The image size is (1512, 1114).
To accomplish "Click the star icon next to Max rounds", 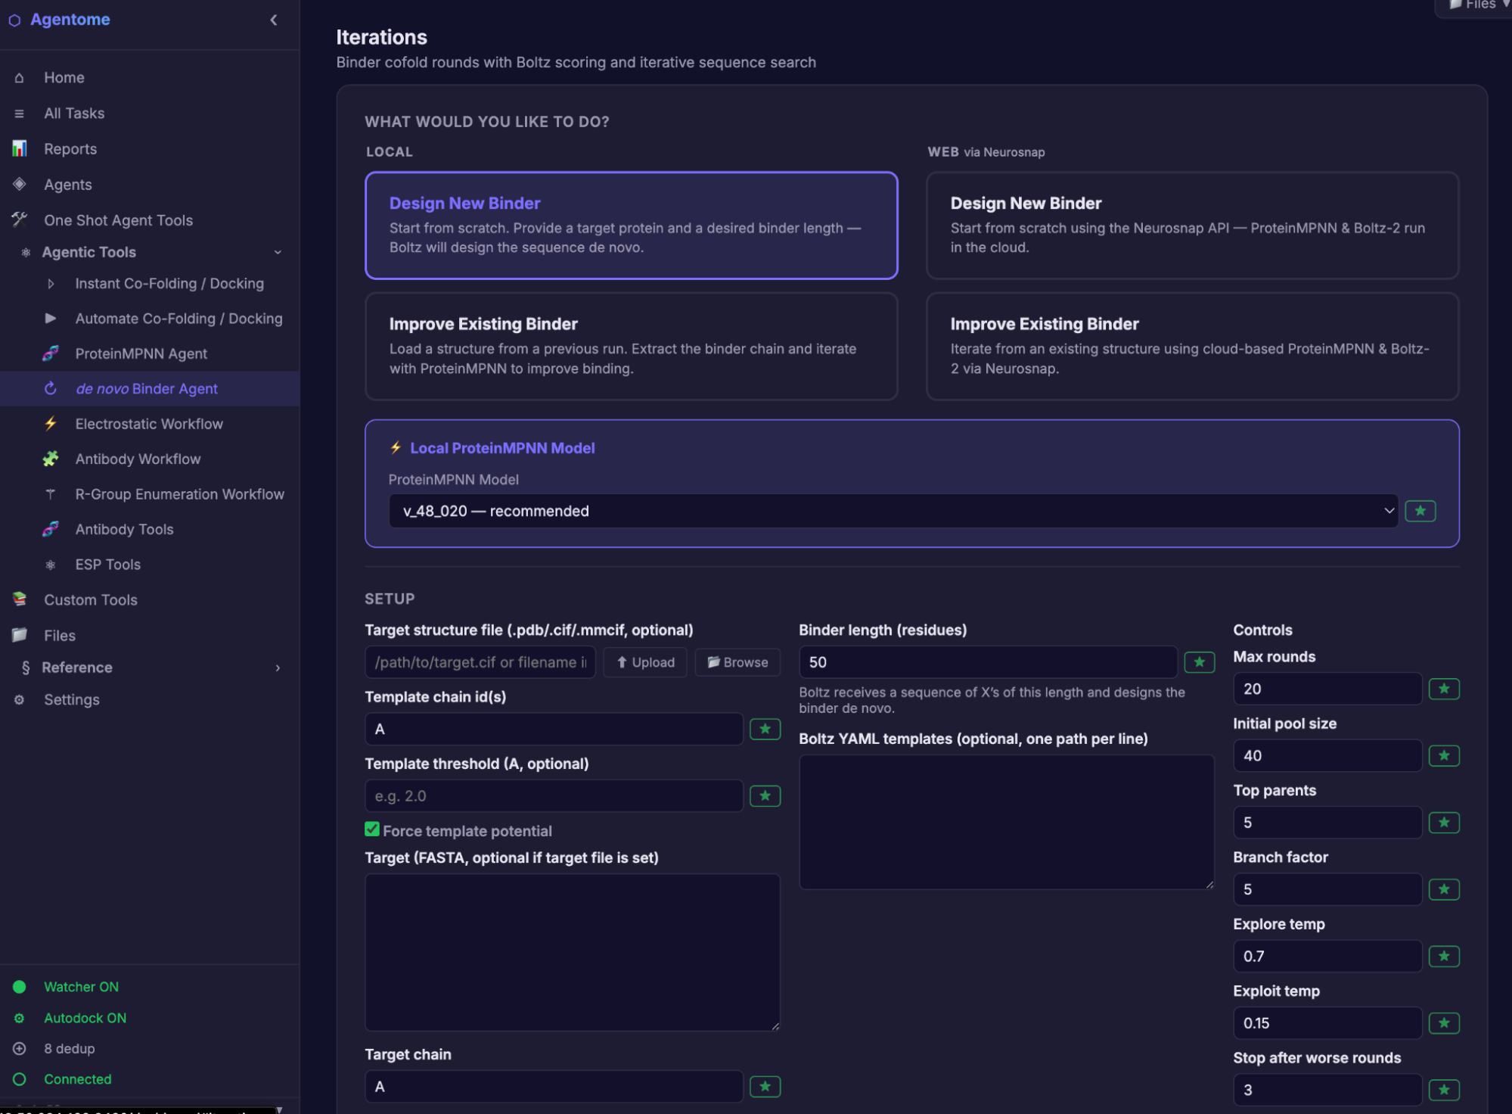I will (1443, 689).
